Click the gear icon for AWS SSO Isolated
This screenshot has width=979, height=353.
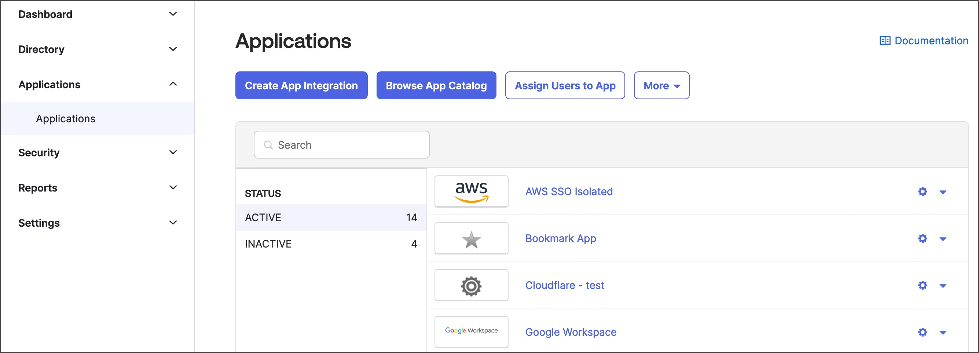[x=923, y=192]
